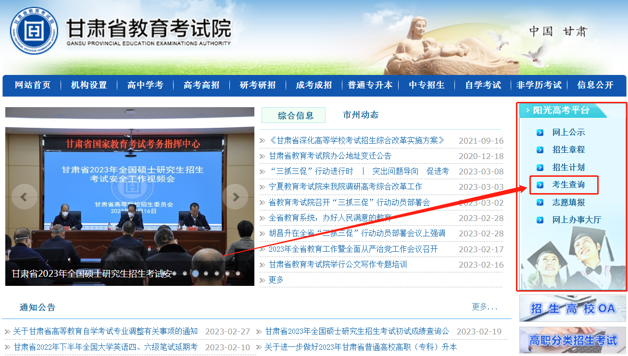Click the date 2023-02-27 in notices list
Viewport: 628px width, 356px height.
[x=228, y=331]
